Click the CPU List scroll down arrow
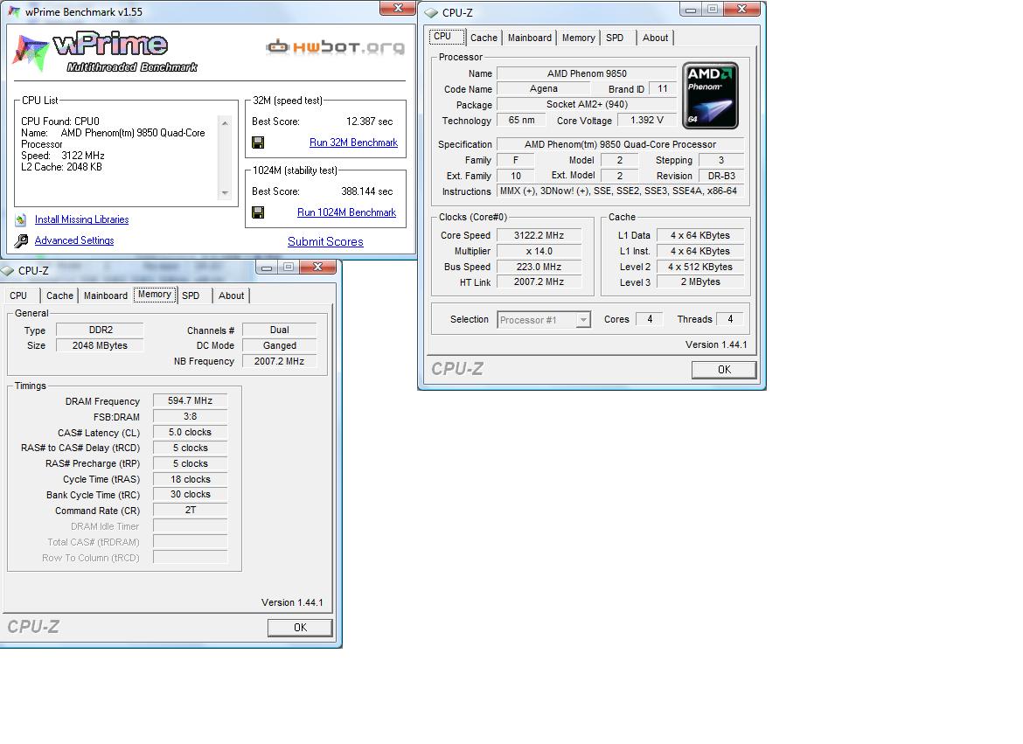Image resolution: width=1023 pixels, height=744 pixels. pyautogui.click(x=225, y=192)
